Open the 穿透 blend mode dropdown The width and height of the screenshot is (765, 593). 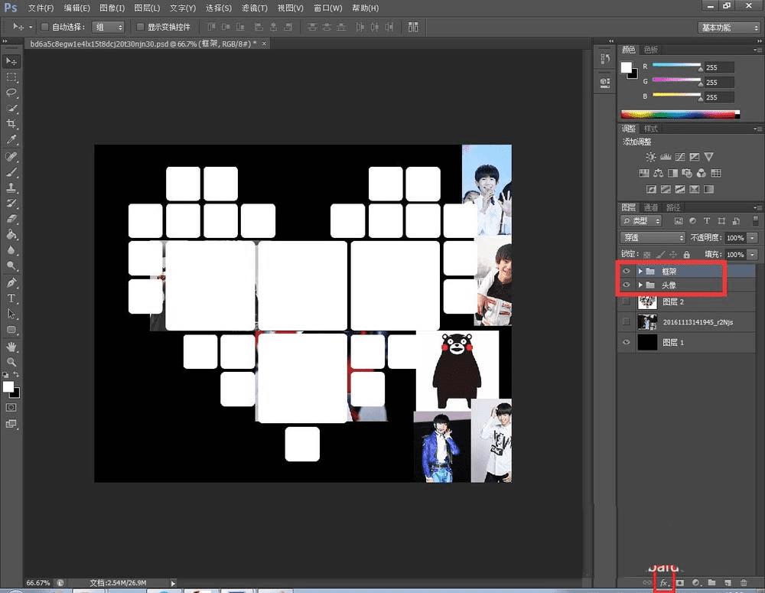click(653, 238)
